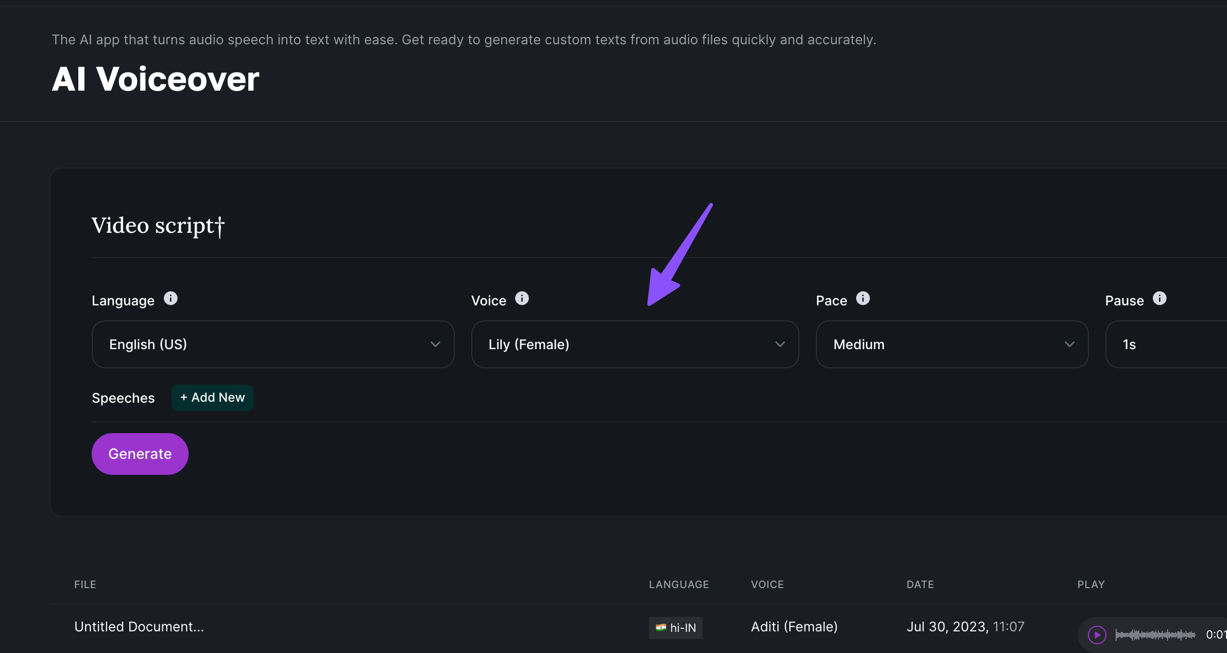This screenshot has width=1227, height=653.
Task: Click the info icon beside Language label
Action: [171, 299]
